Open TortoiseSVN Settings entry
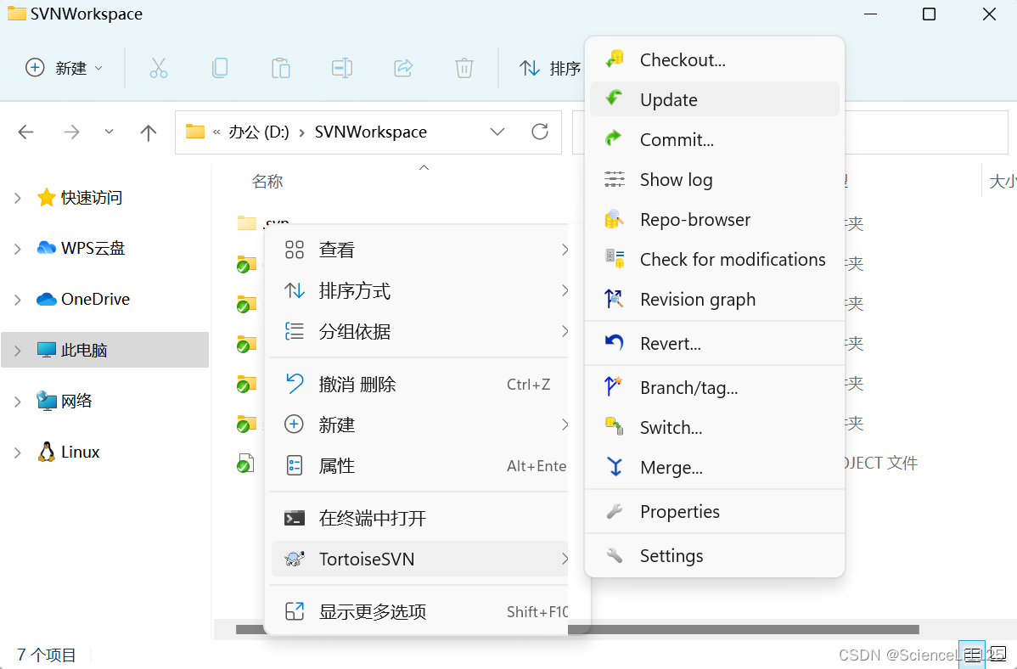1017x669 pixels. click(x=671, y=555)
